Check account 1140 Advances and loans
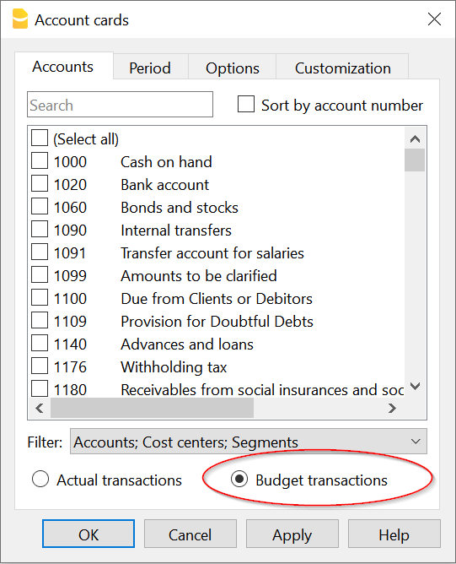This screenshot has height=564, width=456. tap(40, 343)
